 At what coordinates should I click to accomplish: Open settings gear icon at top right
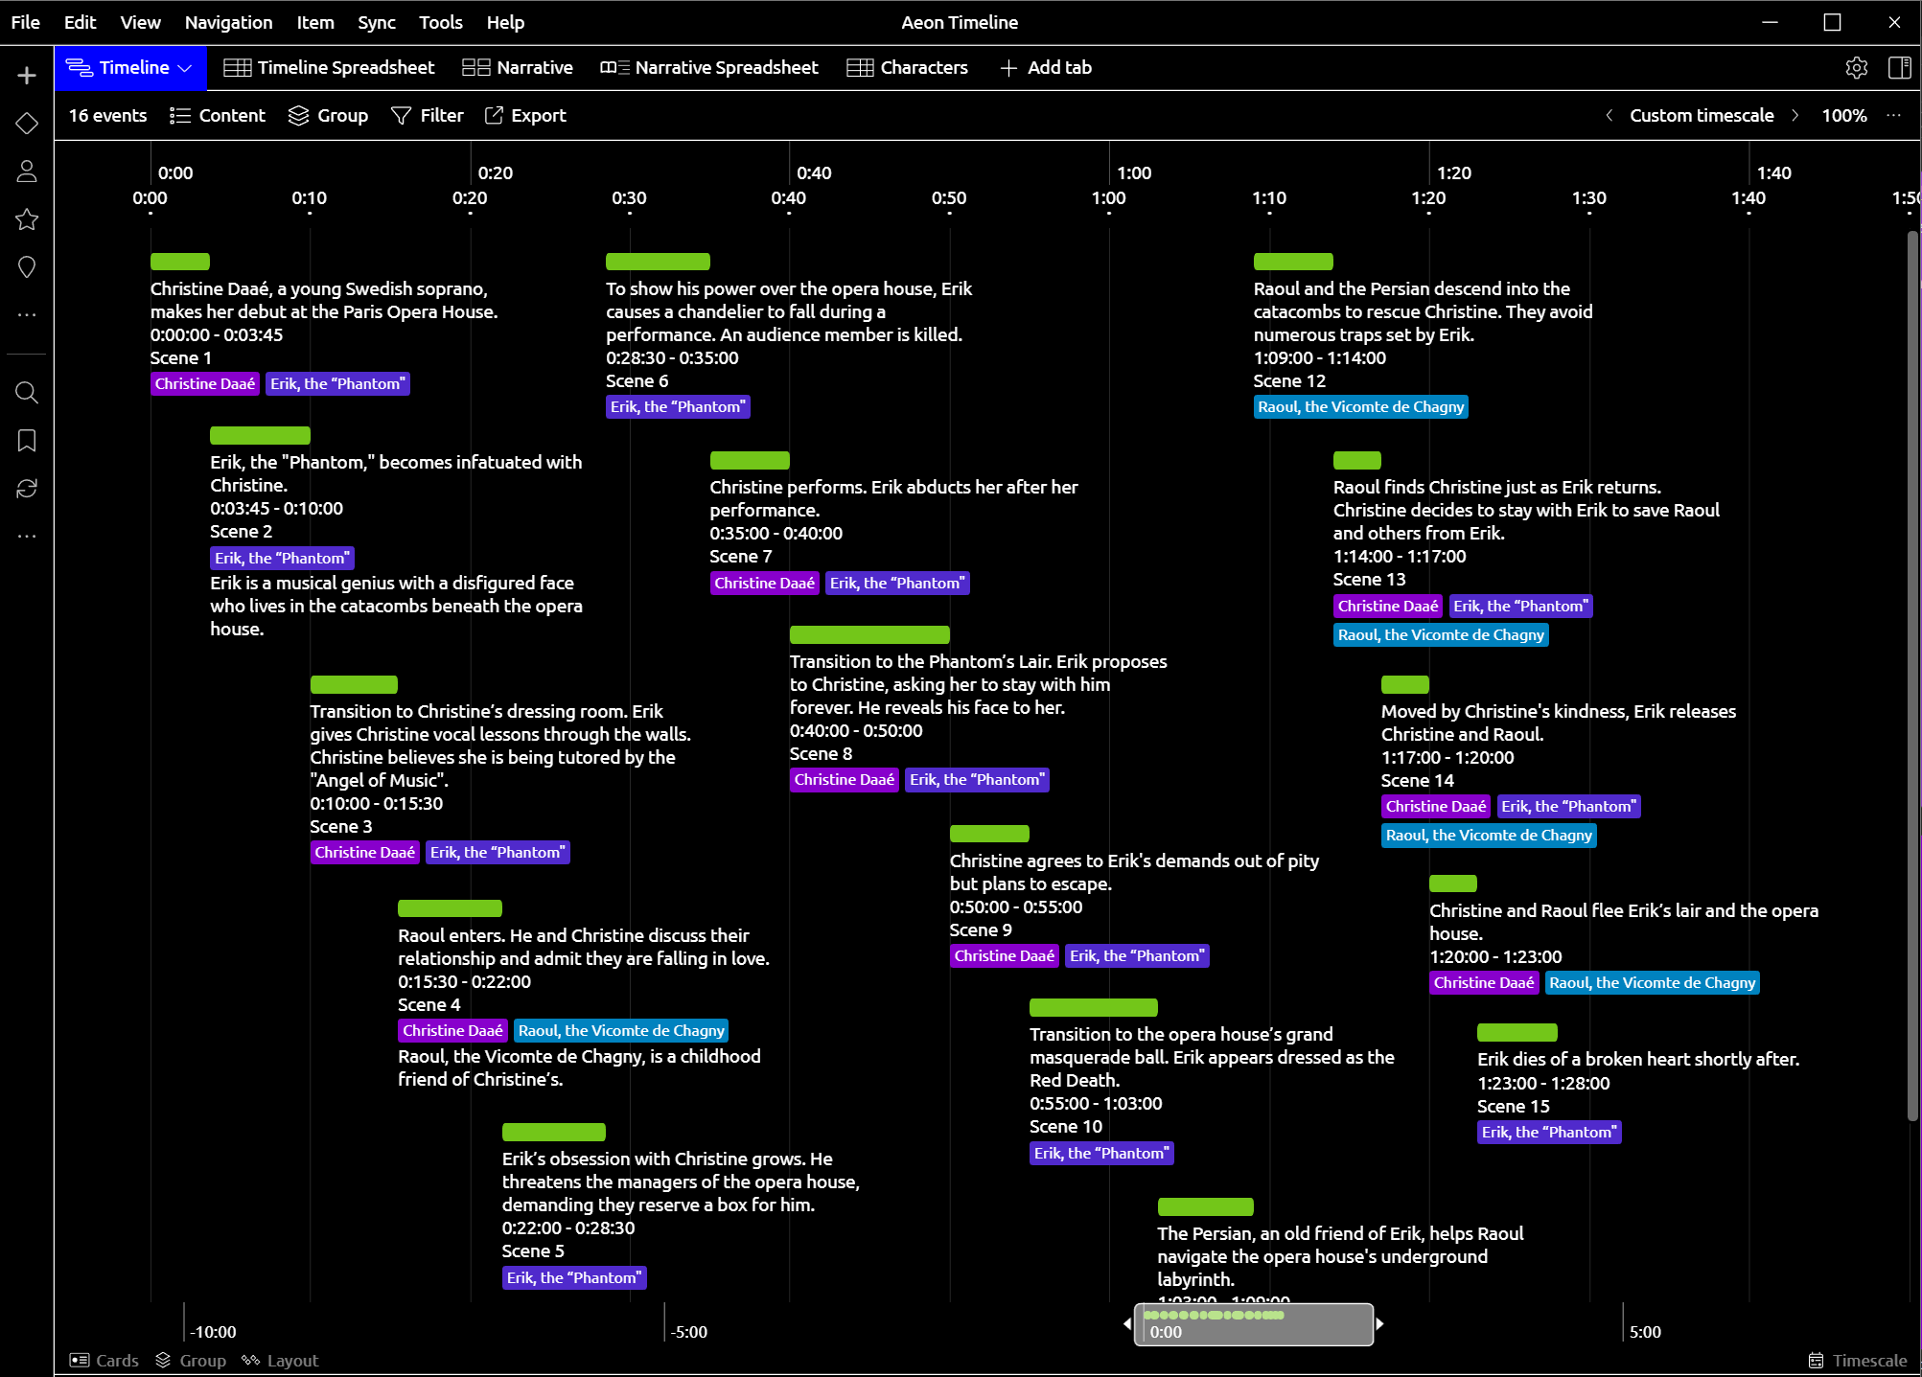[1856, 68]
